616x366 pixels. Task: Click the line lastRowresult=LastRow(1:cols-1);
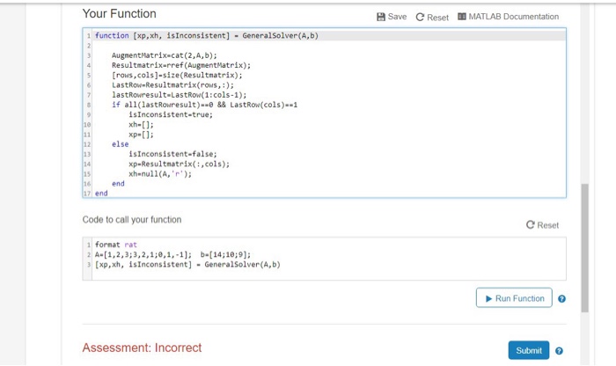tap(180, 95)
